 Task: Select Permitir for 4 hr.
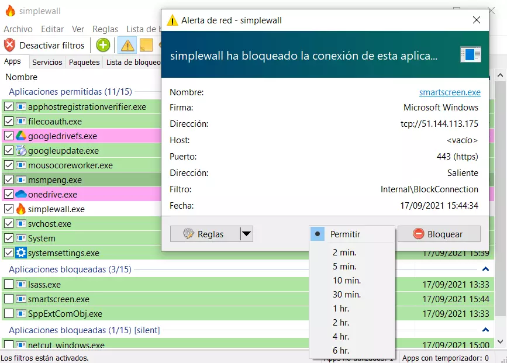pos(352,337)
